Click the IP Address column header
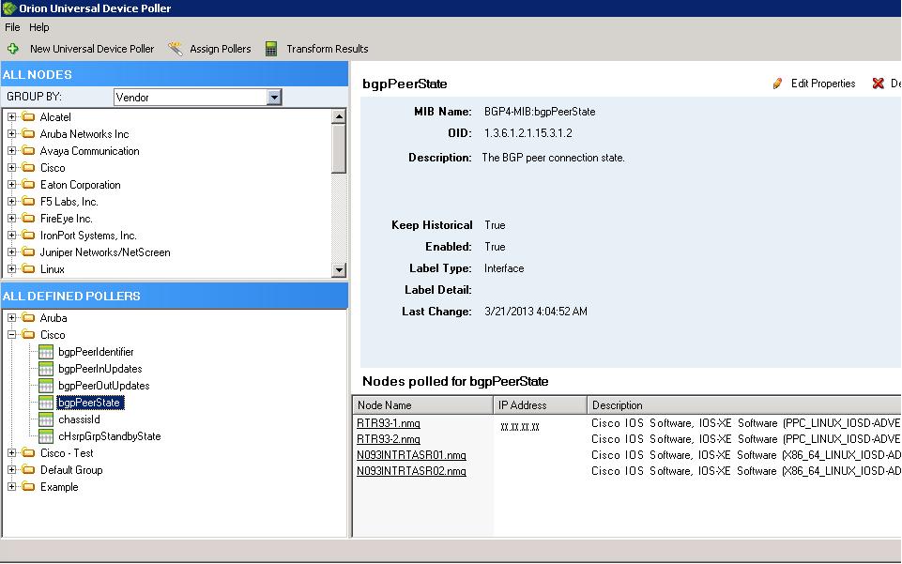This screenshot has height=564, width=902. click(540, 404)
